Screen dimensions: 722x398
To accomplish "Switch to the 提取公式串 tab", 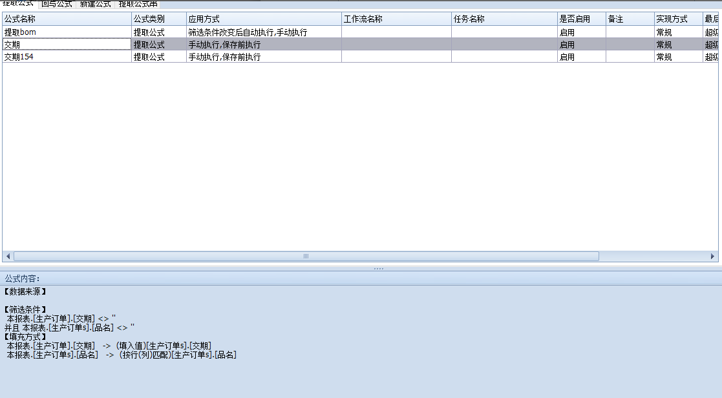I will pos(138,4).
